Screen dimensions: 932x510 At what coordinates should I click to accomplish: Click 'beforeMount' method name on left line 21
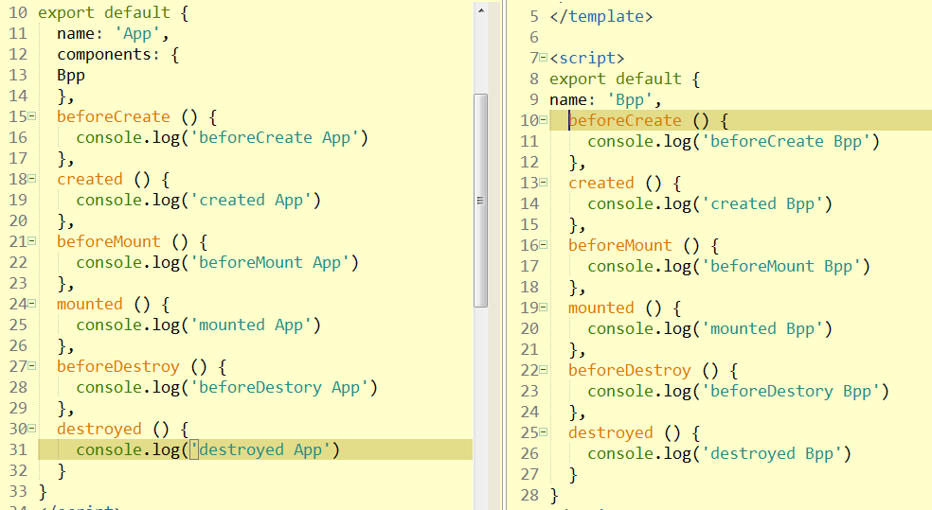click(109, 241)
